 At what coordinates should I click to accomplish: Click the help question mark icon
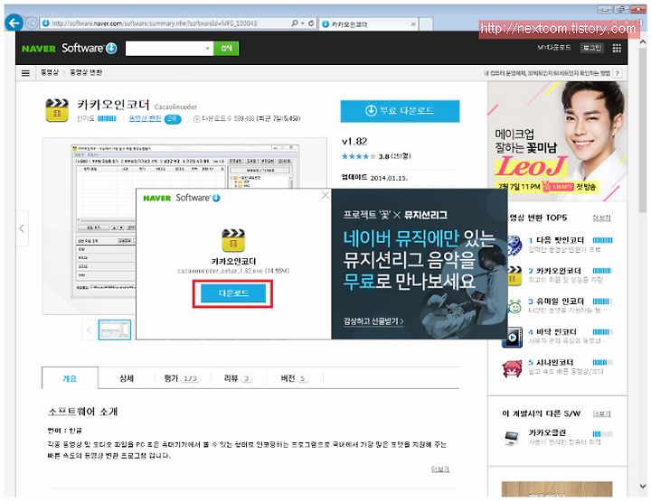[x=618, y=73]
